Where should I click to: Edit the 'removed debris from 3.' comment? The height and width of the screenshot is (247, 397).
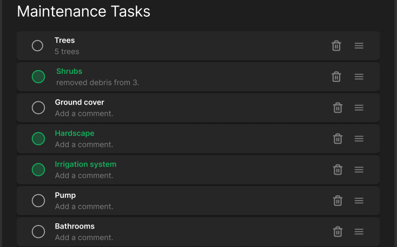pyautogui.click(x=98, y=83)
